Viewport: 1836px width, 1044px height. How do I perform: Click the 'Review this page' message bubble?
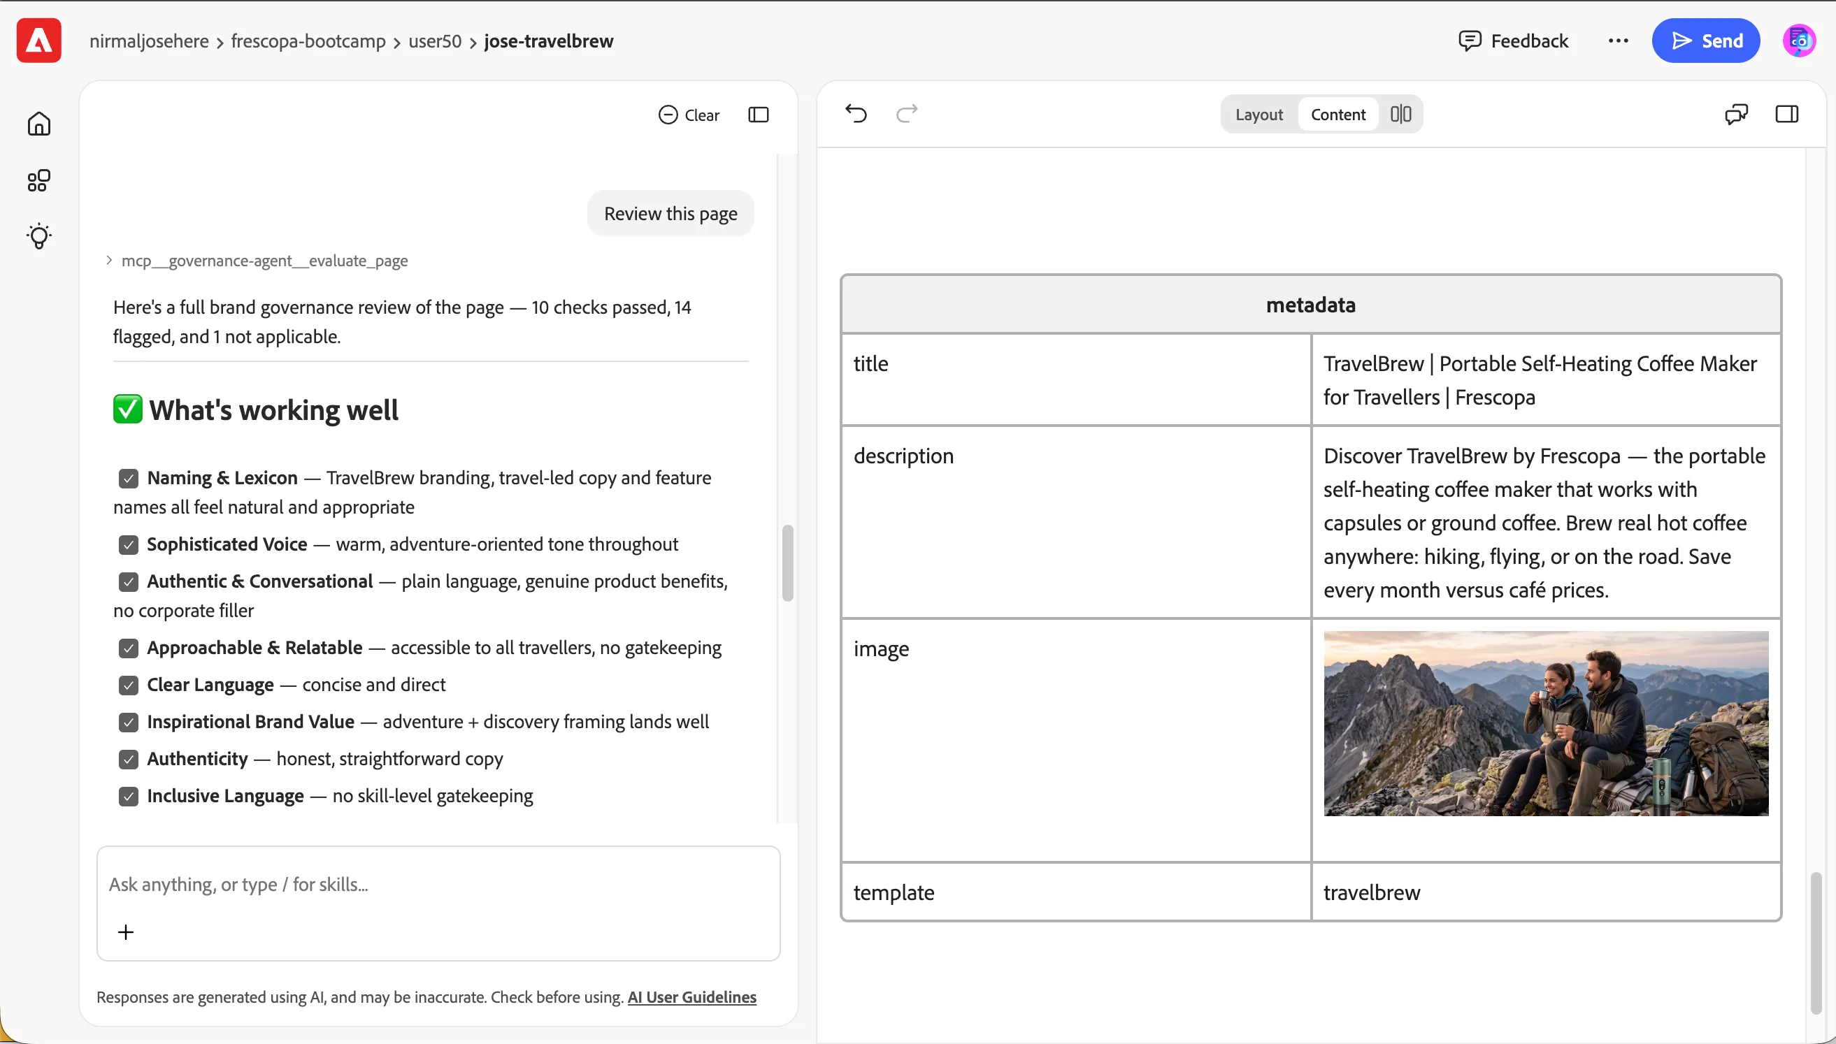coord(670,213)
